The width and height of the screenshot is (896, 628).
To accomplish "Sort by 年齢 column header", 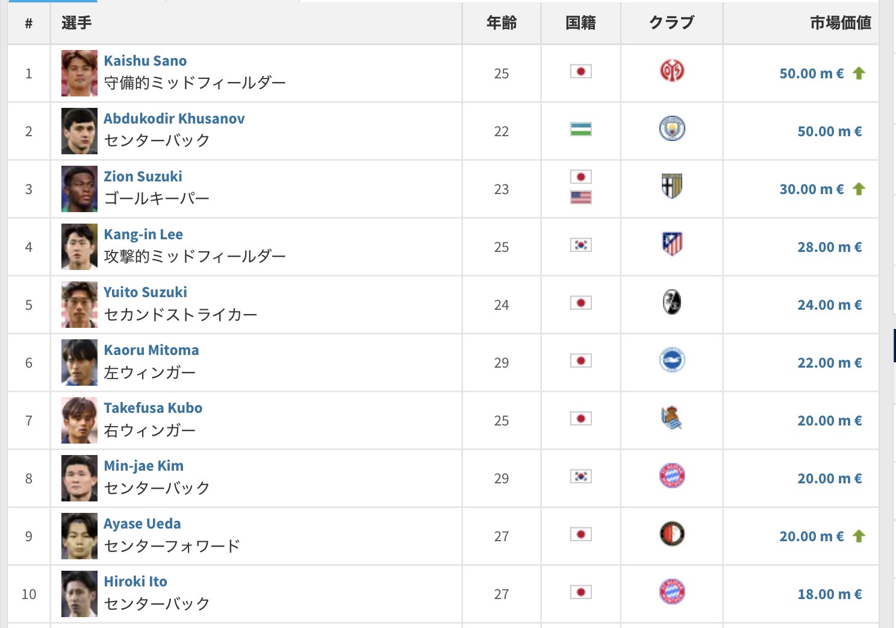I will click(502, 23).
